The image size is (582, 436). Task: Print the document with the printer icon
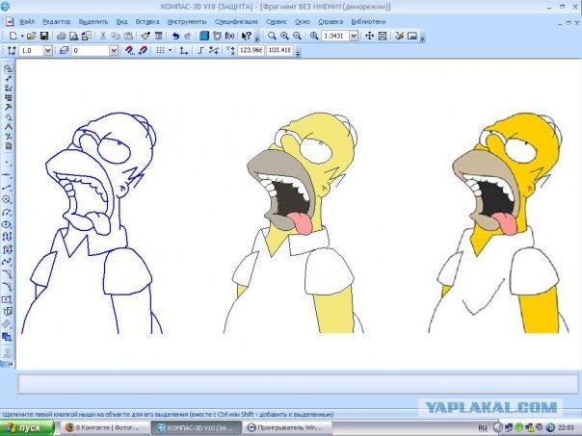point(62,36)
